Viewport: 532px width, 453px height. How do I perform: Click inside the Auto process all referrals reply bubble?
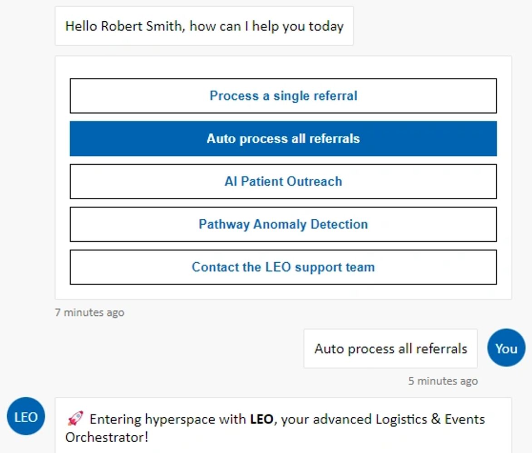coord(390,348)
